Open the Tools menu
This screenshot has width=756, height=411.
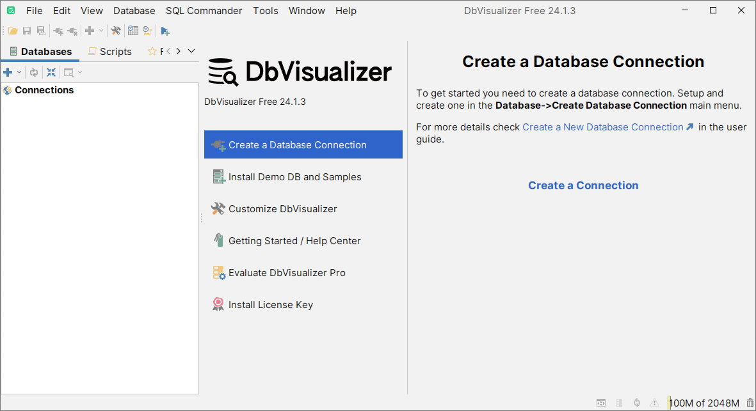tap(266, 11)
